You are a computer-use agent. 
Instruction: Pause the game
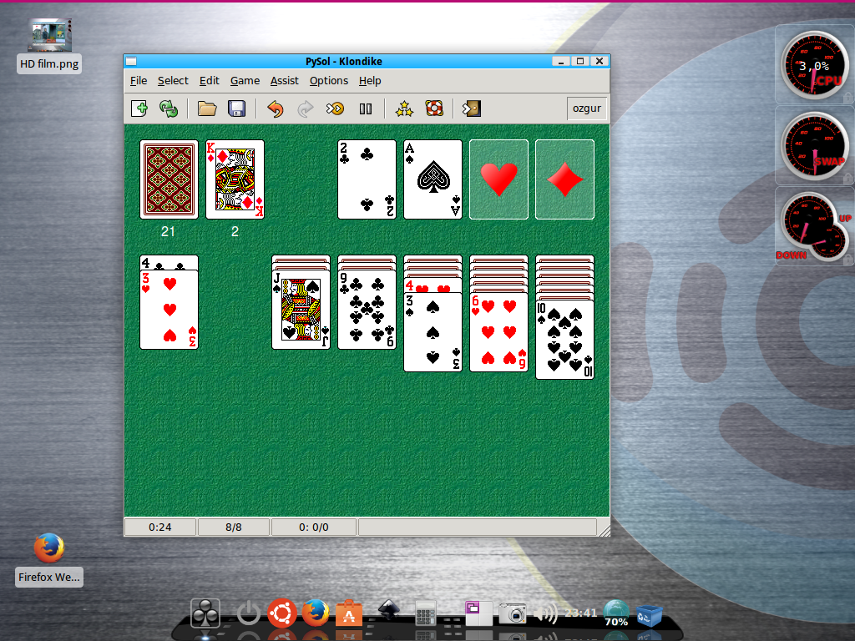click(x=365, y=109)
